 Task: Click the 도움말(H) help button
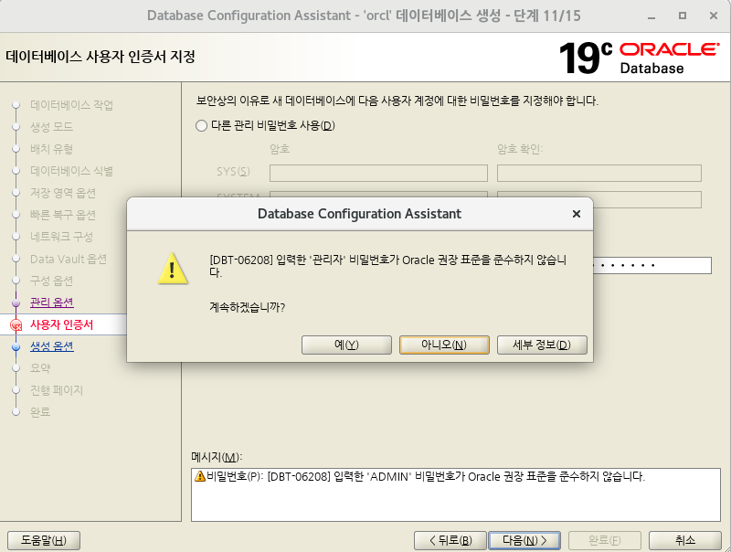[x=44, y=540]
